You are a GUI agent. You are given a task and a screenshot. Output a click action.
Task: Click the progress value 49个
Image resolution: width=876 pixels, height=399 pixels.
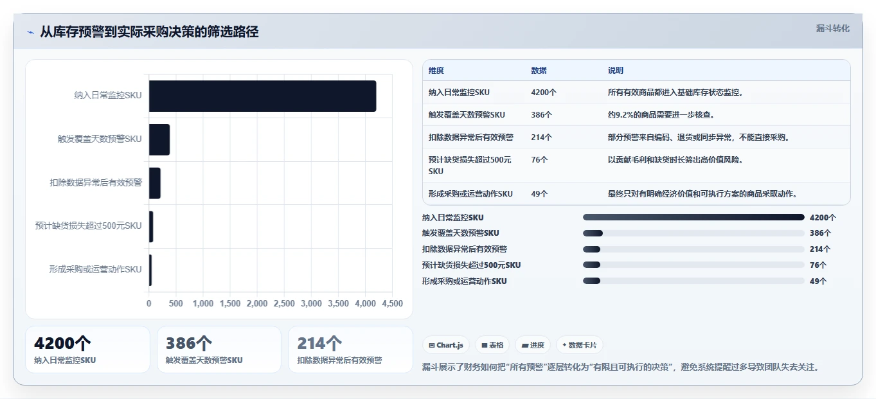818,281
